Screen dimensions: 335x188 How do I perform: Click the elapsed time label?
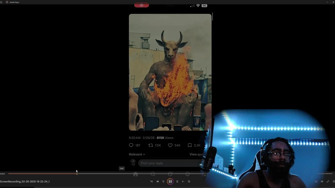coord(2,174)
